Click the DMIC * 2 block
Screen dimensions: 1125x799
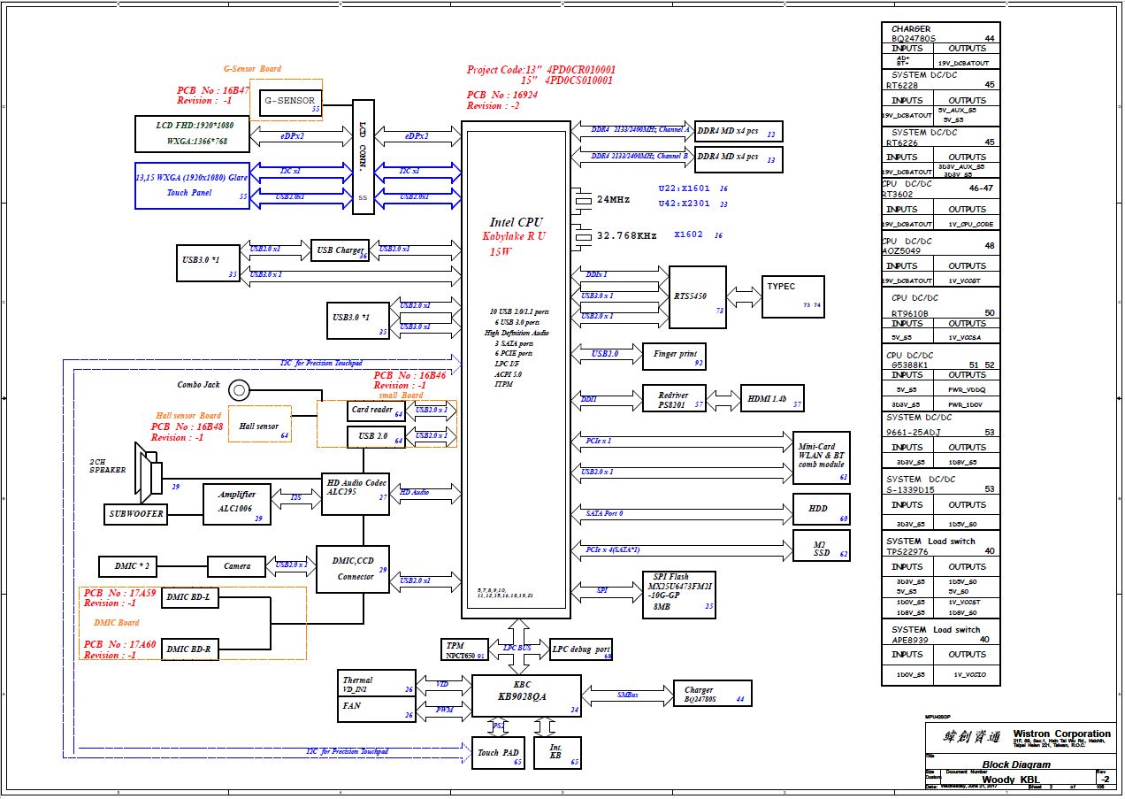(127, 565)
